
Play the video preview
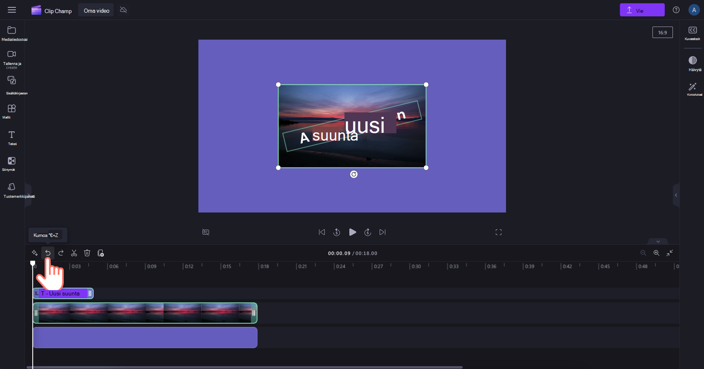[352, 232]
